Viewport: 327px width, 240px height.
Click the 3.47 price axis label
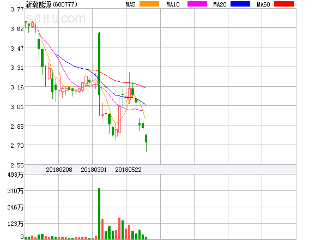[17, 49]
